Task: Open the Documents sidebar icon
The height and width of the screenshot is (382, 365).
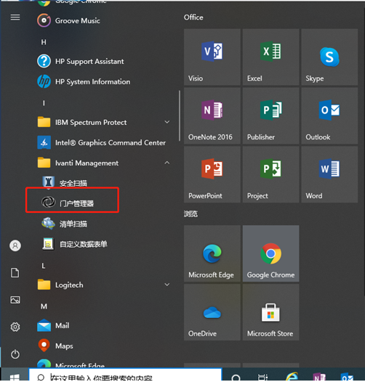Action: pyautogui.click(x=15, y=272)
